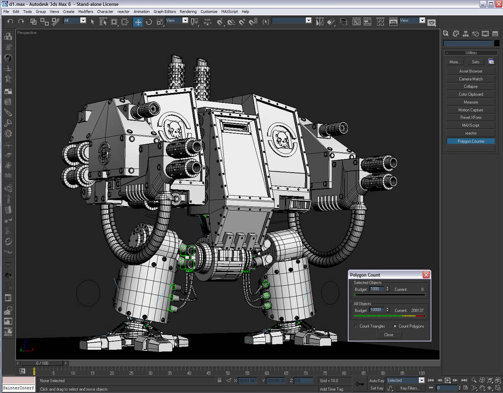This screenshot has height=393, width=503.
Task: Click the Quick Render teapot icon
Action: 432,22
